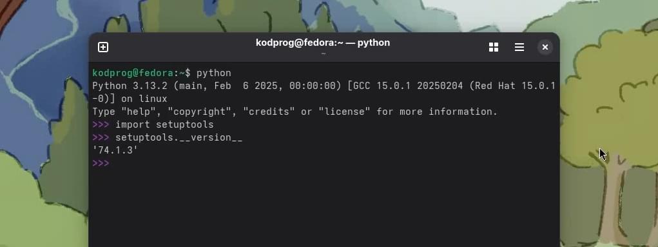Close the terminal window
658x247 pixels.
click(x=545, y=47)
